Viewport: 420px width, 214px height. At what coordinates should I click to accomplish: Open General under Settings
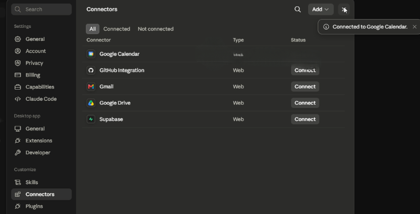point(41,39)
